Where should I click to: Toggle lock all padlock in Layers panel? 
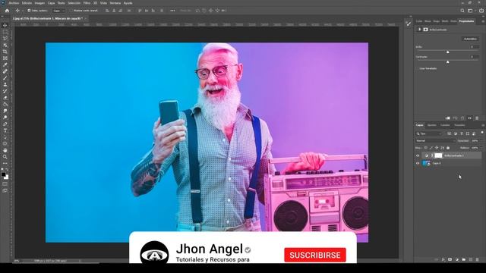(x=448, y=148)
